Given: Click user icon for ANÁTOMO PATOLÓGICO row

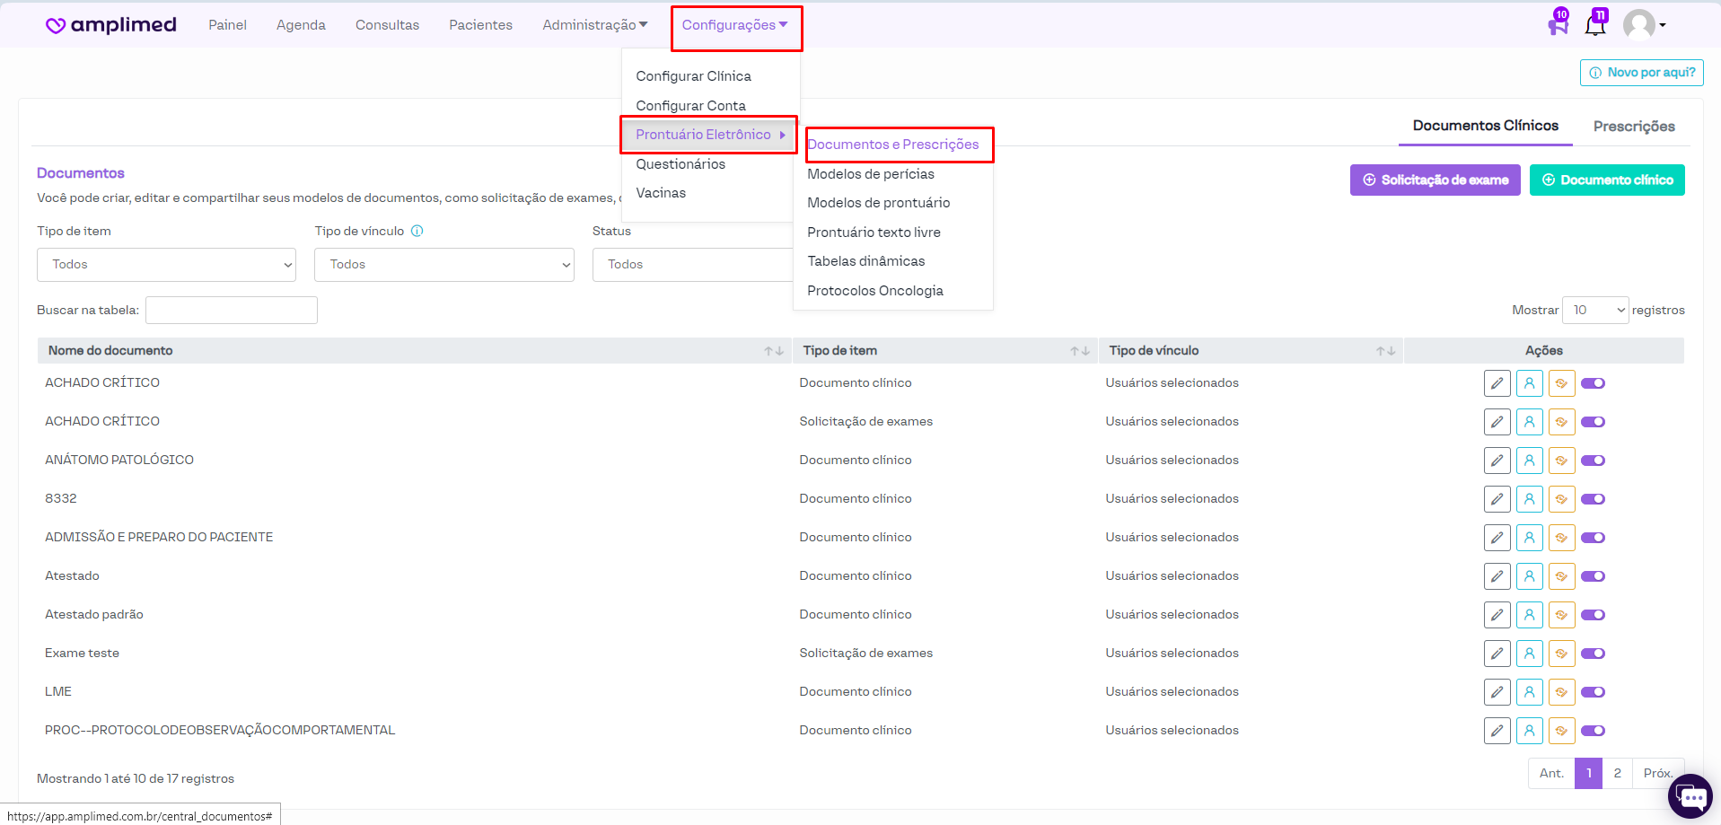Looking at the screenshot, I should (1529, 461).
